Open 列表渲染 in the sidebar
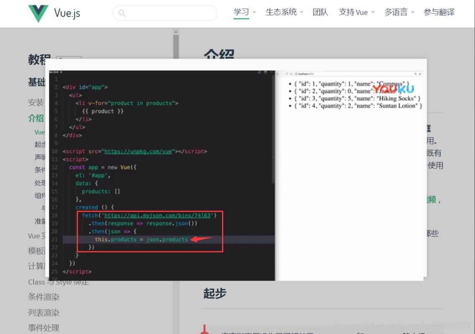 click(x=43, y=312)
